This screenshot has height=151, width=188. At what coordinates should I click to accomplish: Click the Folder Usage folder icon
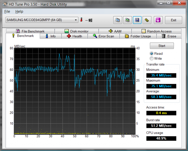click(127, 36)
